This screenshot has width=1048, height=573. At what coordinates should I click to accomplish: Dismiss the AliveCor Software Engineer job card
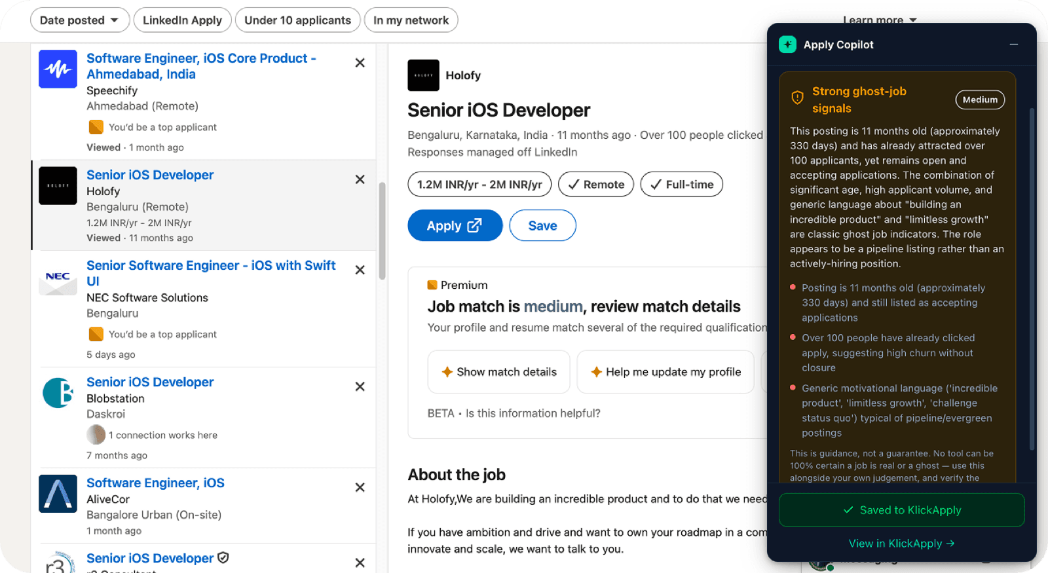pos(360,487)
